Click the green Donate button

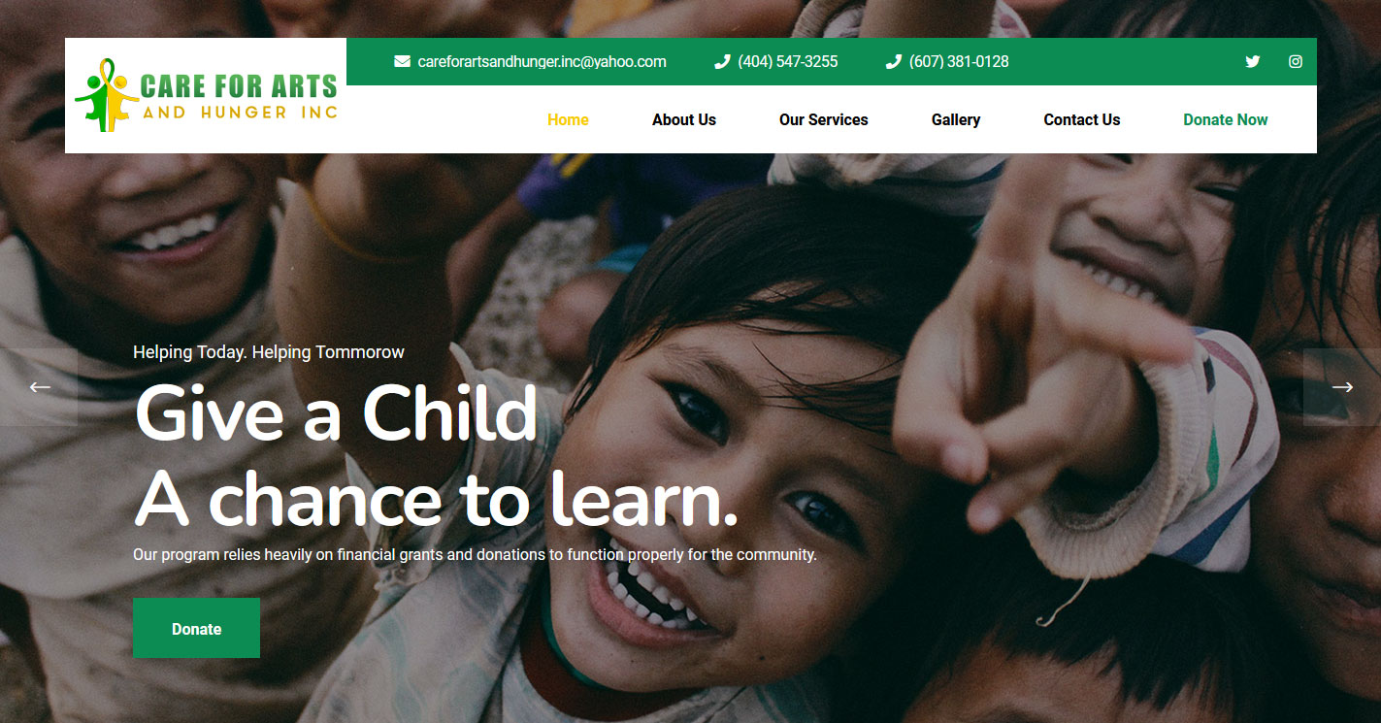point(196,628)
